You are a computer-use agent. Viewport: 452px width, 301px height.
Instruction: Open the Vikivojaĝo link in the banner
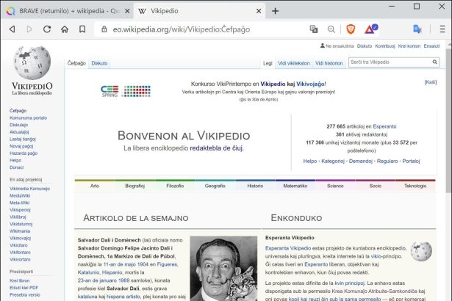pos(310,84)
